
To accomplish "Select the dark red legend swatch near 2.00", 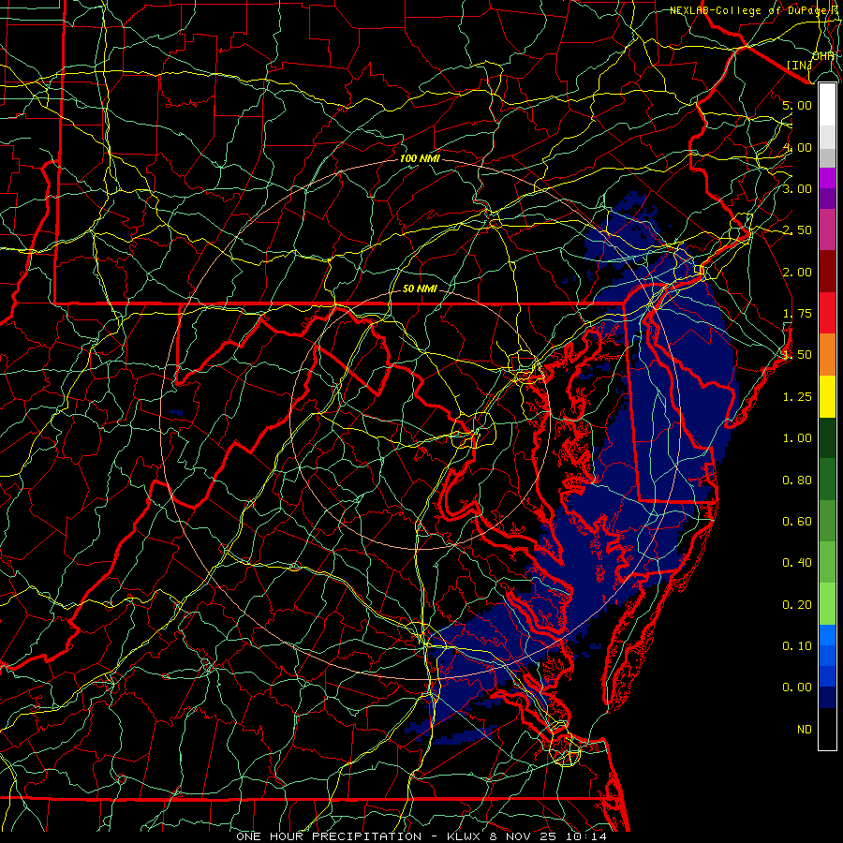I will point(827,272).
